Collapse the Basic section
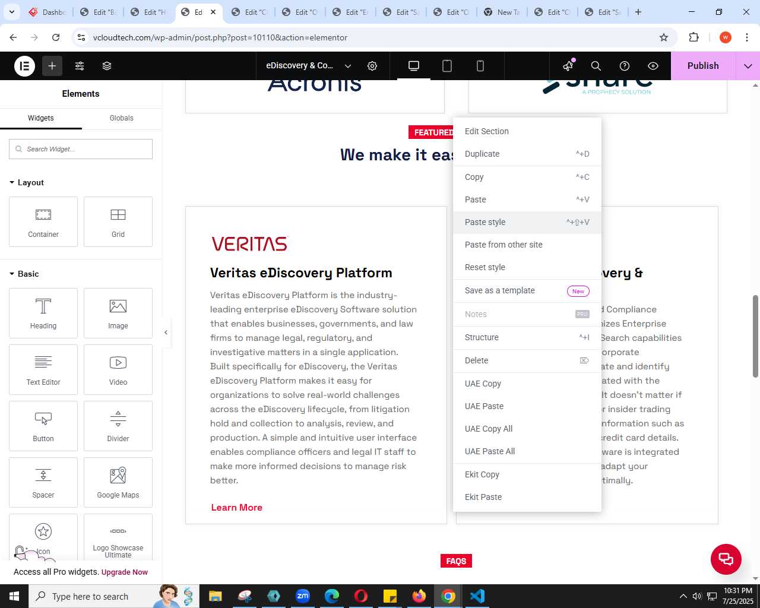 (24, 274)
